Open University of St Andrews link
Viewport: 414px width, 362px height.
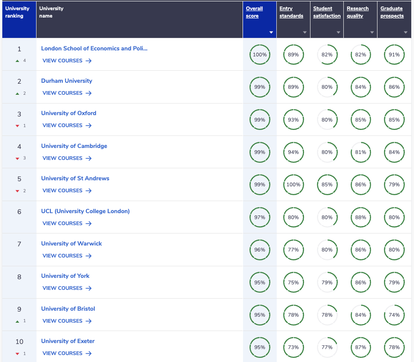(75, 178)
